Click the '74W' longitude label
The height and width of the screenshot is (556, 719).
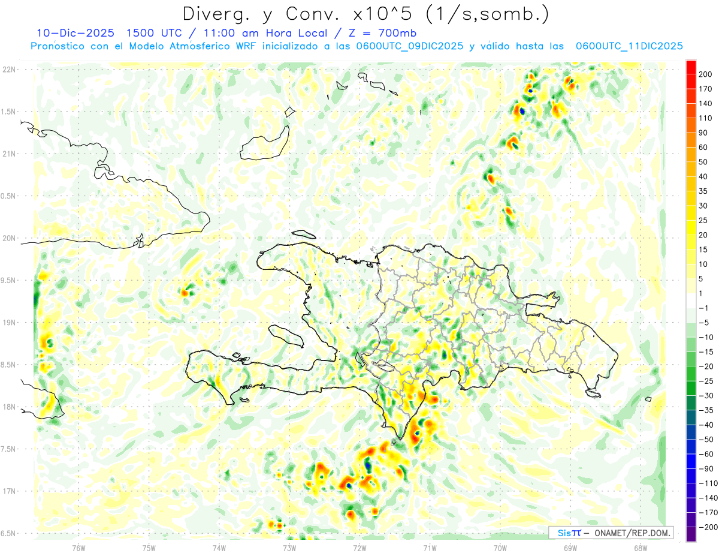219,548
